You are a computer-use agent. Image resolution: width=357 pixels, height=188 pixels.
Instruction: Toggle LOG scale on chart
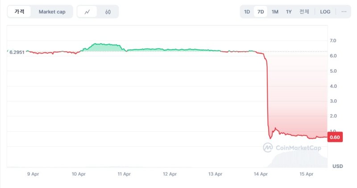[x=325, y=12]
